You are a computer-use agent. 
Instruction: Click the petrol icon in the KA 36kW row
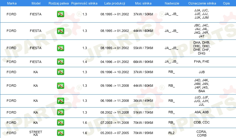tap(60, 101)
